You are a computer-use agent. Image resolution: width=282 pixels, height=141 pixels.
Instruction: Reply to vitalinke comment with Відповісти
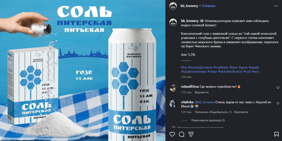click(x=241, y=112)
